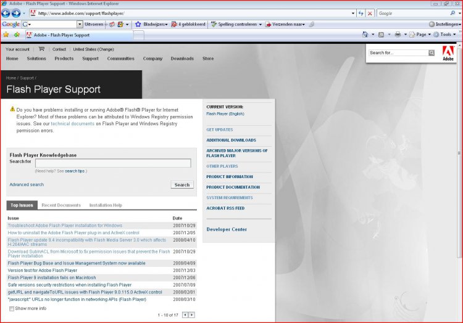The height and width of the screenshot is (323, 463).
Task: Expand the Spelling controleren dropdown arrow
Action: coord(260,25)
